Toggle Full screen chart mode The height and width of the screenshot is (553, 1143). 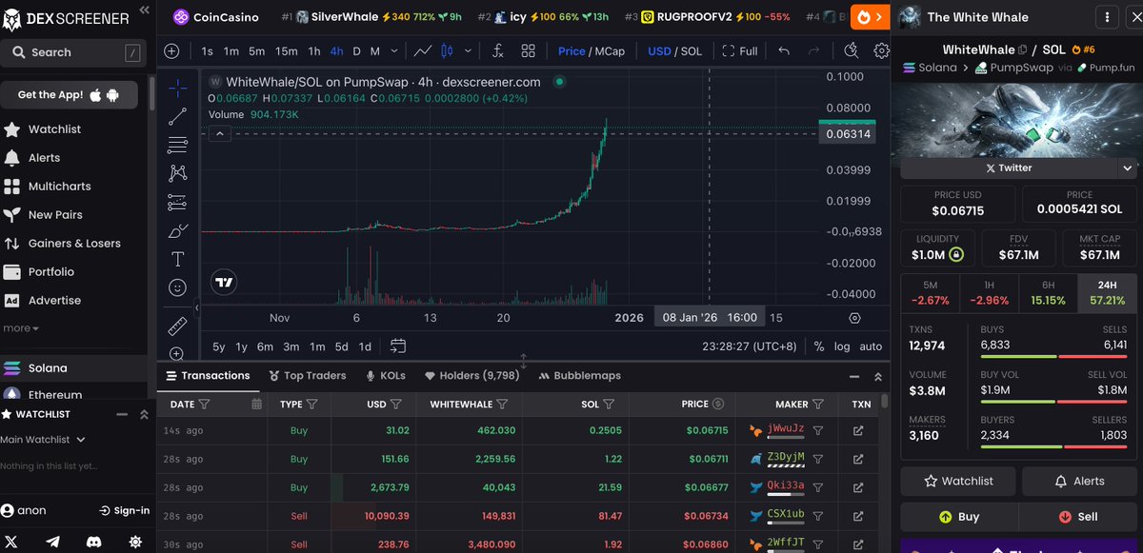(740, 51)
